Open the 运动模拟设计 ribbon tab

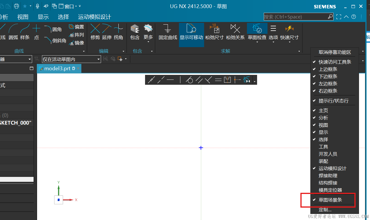tap(94, 17)
